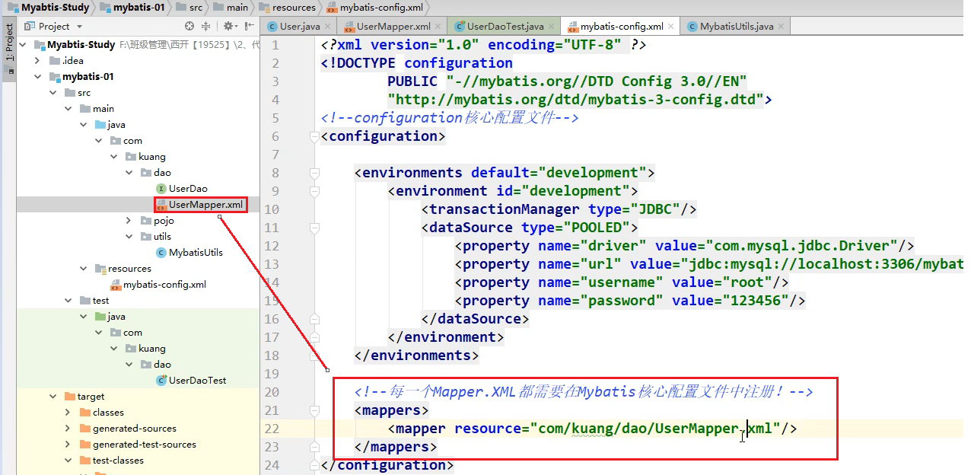This screenshot has height=475, width=971.
Task: Click the mybatis-config.xml breadcrumb
Action: point(377,8)
